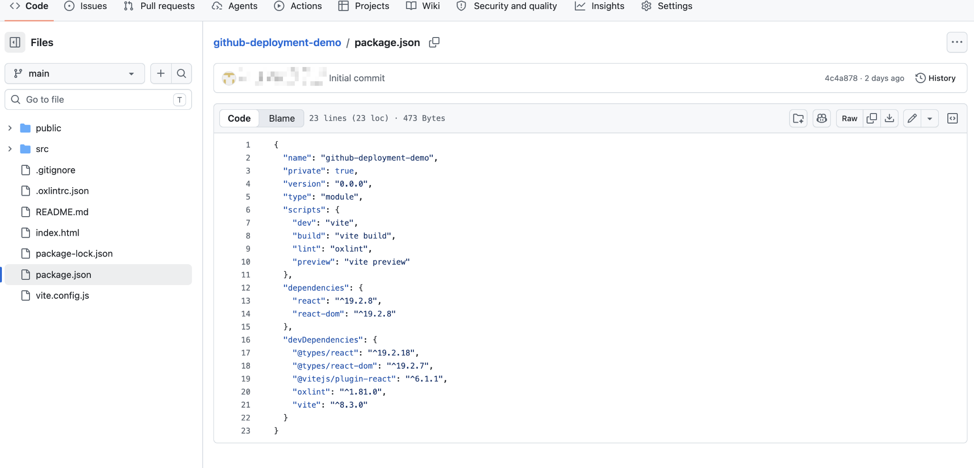Open package-lock.json from the file tree
Screen dimensions: 974x468
98,254
